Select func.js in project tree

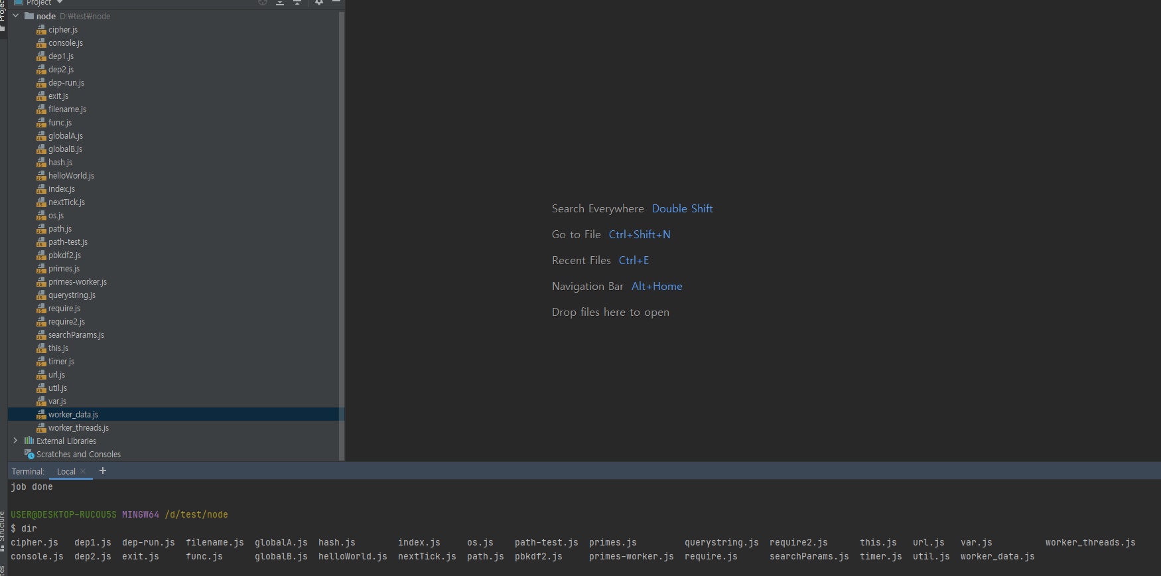click(x=60, y=123)
